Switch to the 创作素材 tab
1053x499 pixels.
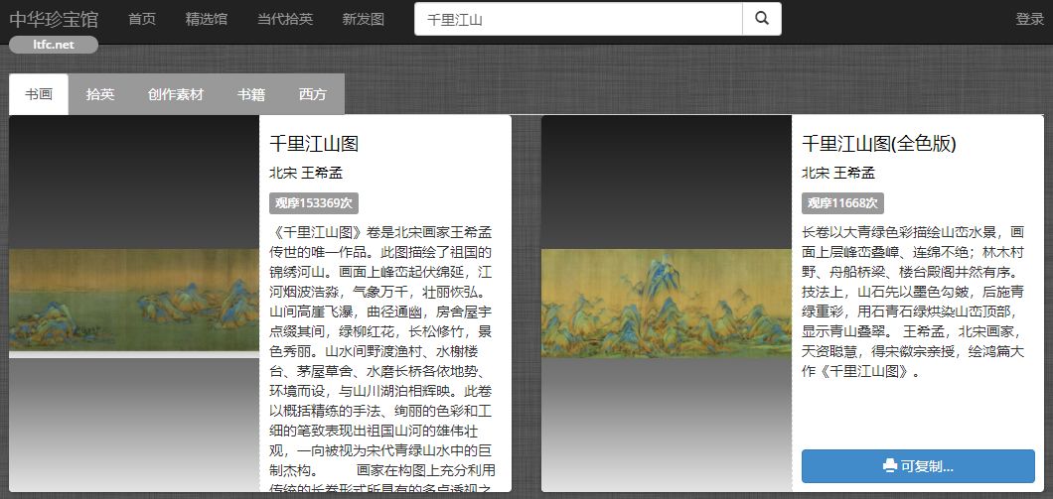[x=176, y=94]
